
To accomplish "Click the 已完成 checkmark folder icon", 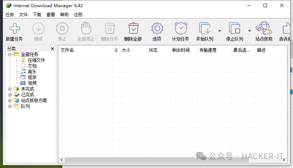I will click(17, 95).
